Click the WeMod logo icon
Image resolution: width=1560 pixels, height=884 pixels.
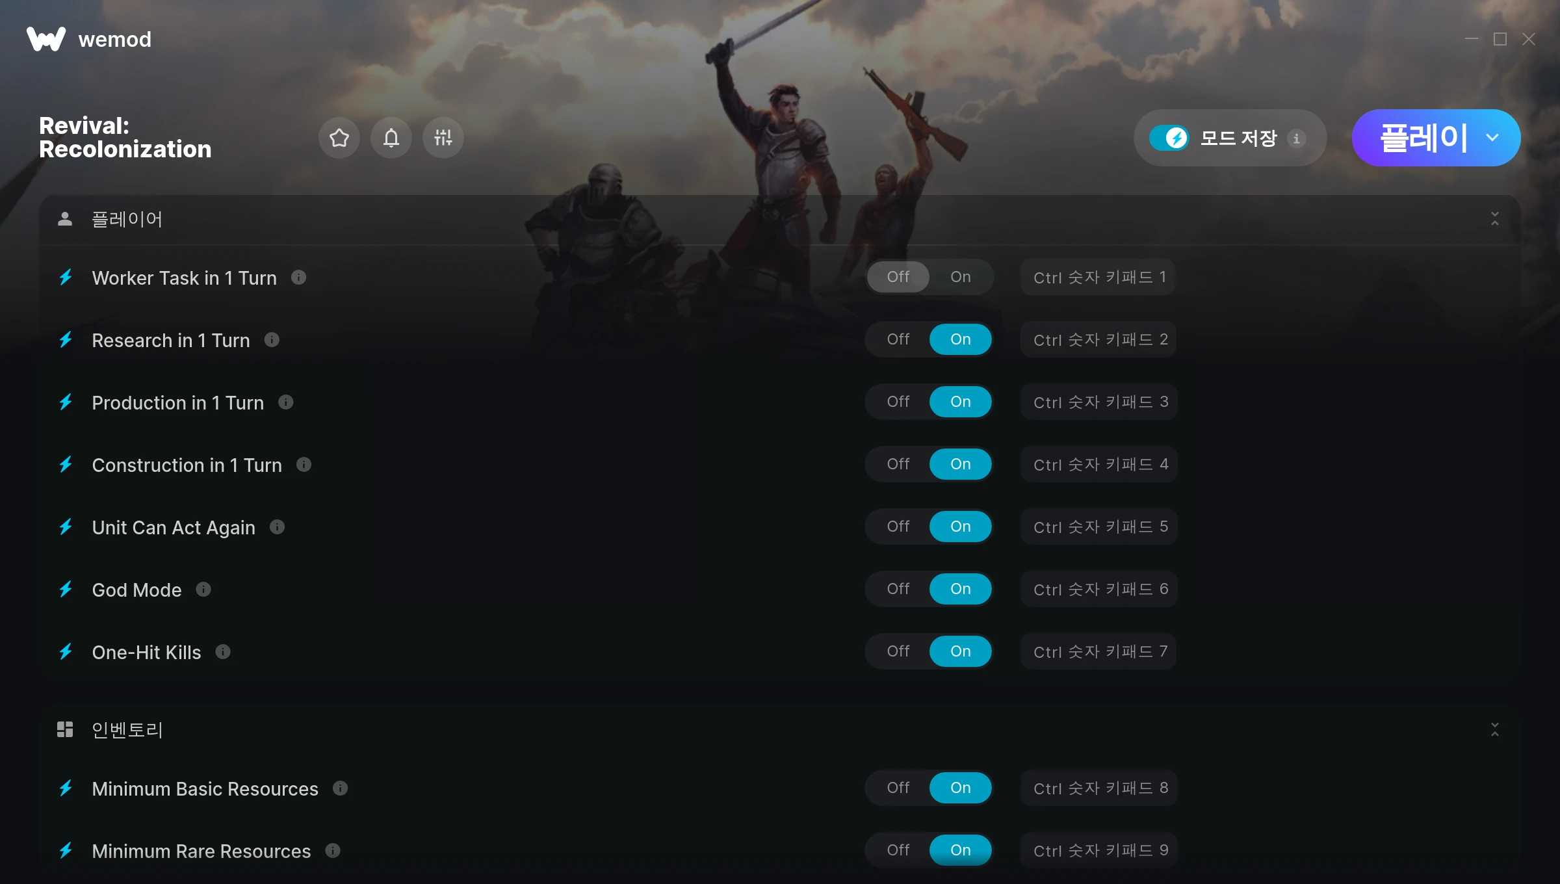click(46, 39)
